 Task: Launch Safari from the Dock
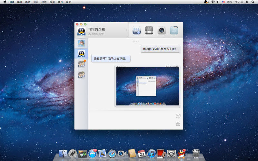tap(112, 154)
